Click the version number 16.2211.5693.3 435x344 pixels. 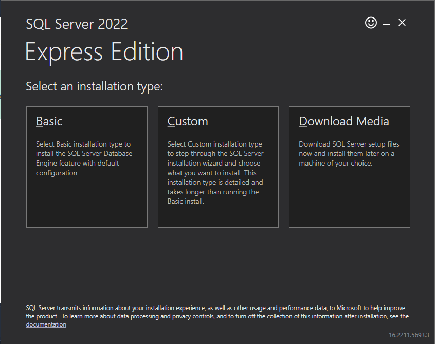(x=408, y=335)
